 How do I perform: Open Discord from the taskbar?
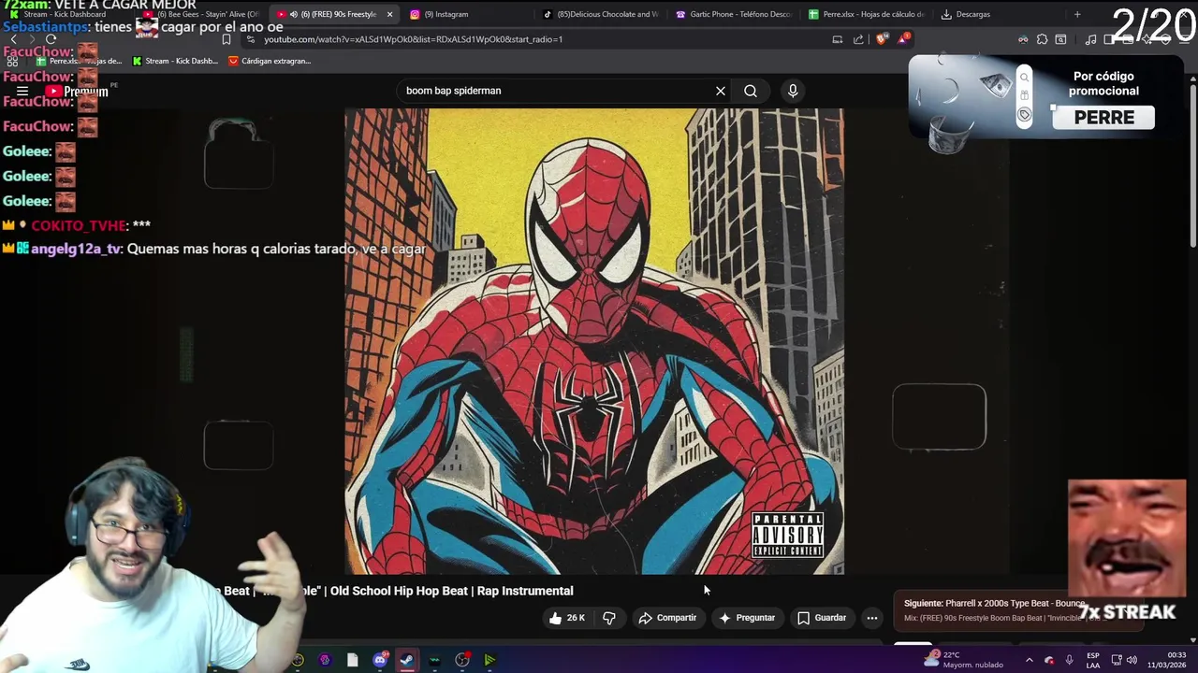pyautogui.click(x=380, y=660)
